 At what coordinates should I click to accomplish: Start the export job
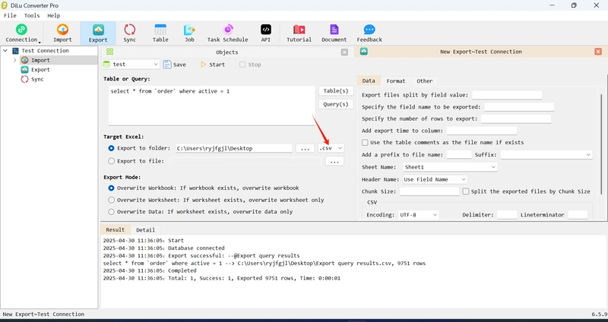(213, 65)
